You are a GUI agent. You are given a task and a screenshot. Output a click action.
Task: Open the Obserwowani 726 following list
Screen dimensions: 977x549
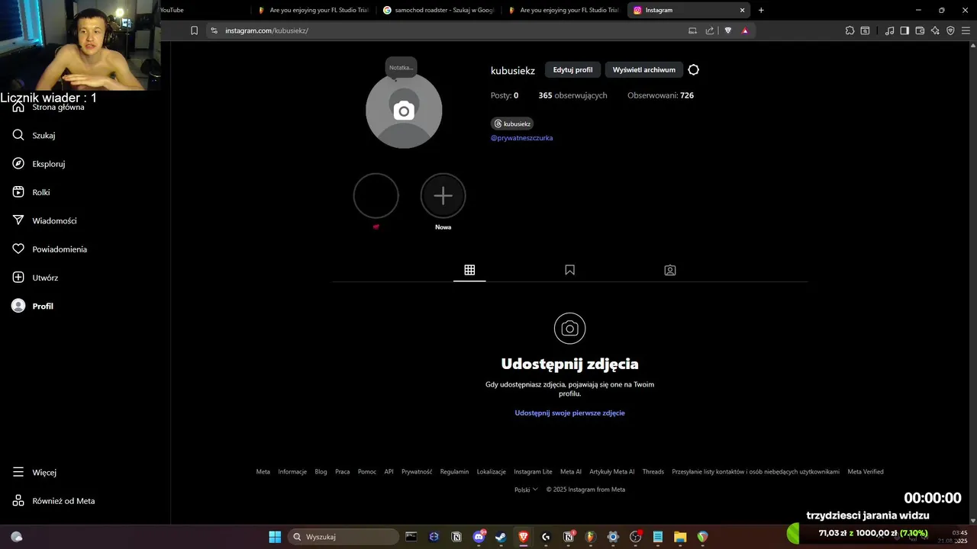pos(660,95)
